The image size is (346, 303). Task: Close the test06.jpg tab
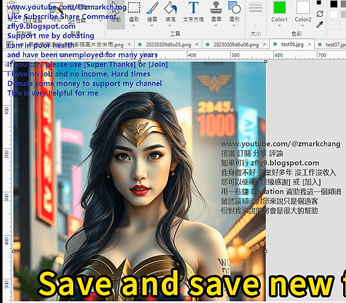click(310, 44)
